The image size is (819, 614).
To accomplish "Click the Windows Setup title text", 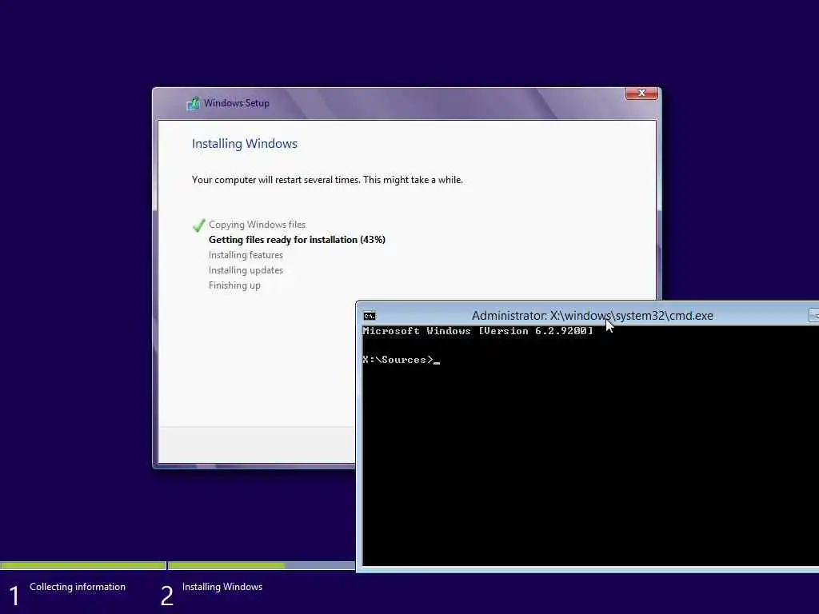I will 237,103.
